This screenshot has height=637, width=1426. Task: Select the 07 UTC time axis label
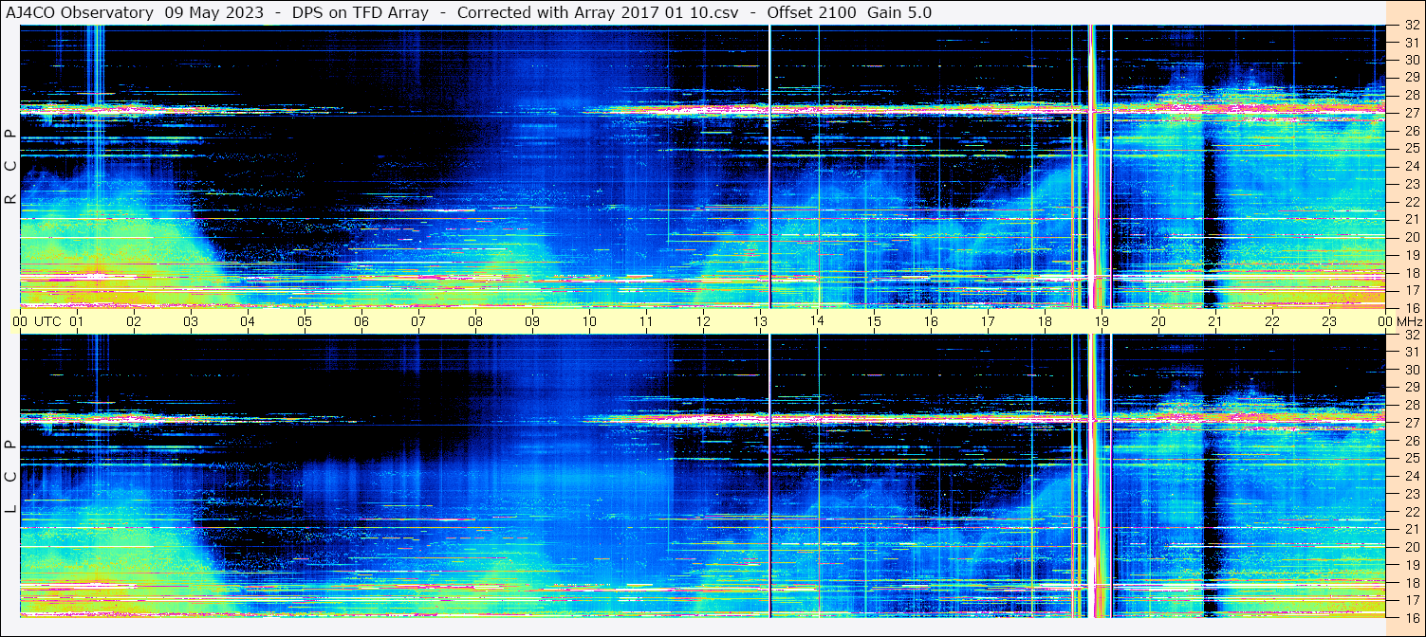418,321
